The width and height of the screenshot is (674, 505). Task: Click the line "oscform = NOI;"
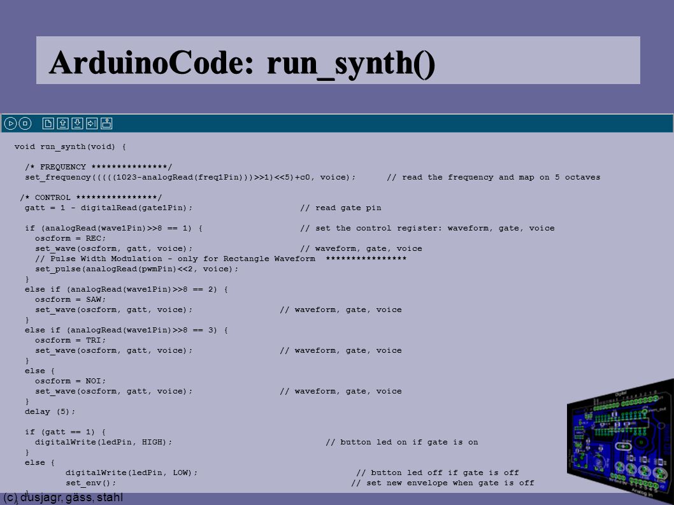71,381
